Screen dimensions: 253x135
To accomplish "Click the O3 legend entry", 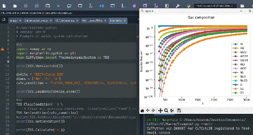I will 238,93.
